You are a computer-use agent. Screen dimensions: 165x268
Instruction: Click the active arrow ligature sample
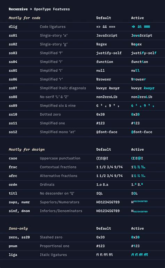pos(133,27)
